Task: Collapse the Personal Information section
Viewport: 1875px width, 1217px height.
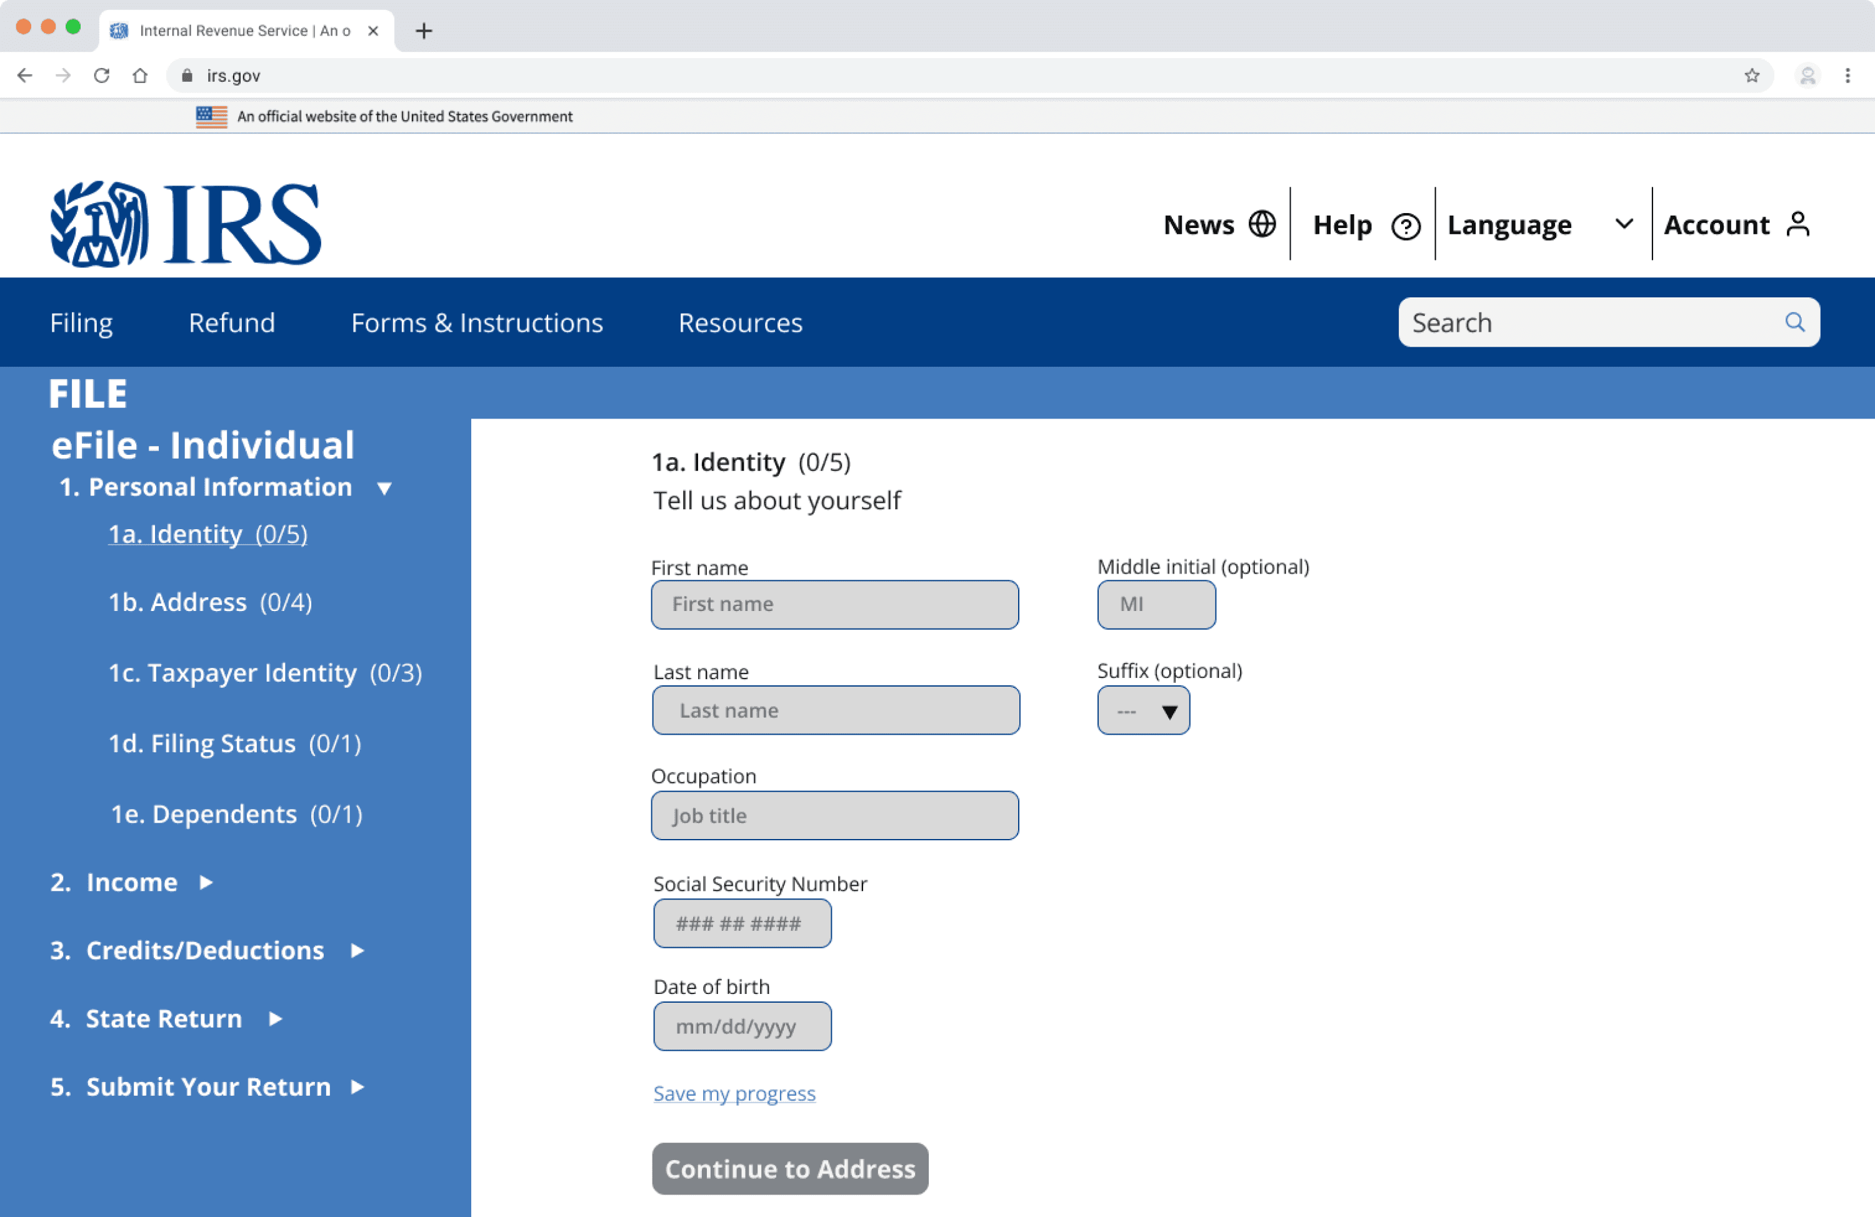Action: (384, 489)
